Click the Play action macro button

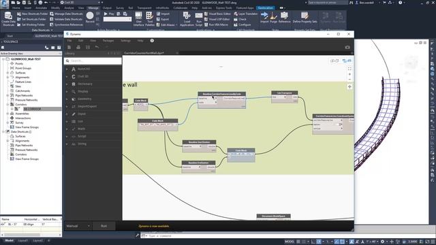[x=109, y=14]
